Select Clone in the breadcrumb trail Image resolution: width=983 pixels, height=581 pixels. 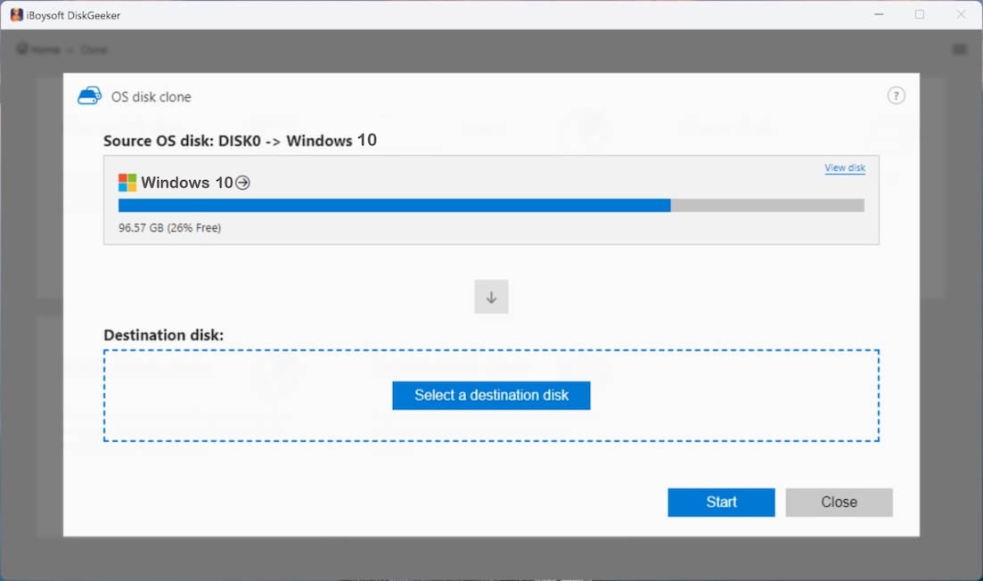(x=94, y=49)
